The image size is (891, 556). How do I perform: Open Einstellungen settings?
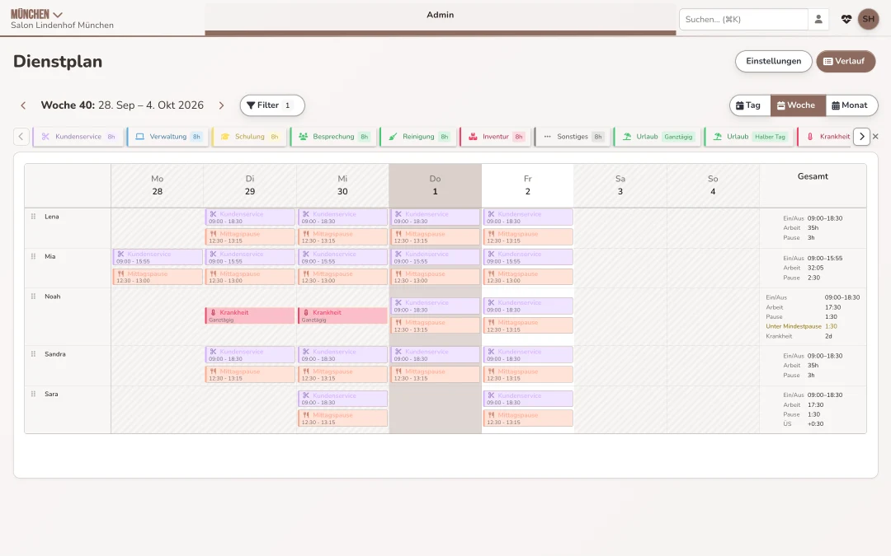pyautogui.click(x=773, y=61)
